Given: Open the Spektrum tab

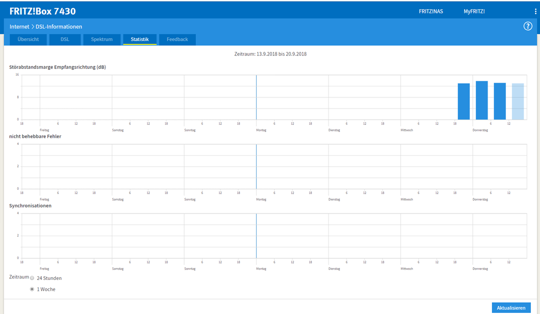Looking at the screenshot, I should point(102,39).
